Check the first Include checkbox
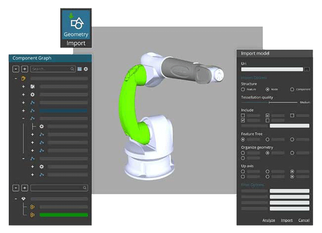 (x=243, y=115)
